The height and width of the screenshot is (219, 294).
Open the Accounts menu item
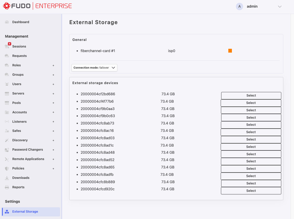pos(20,112)
